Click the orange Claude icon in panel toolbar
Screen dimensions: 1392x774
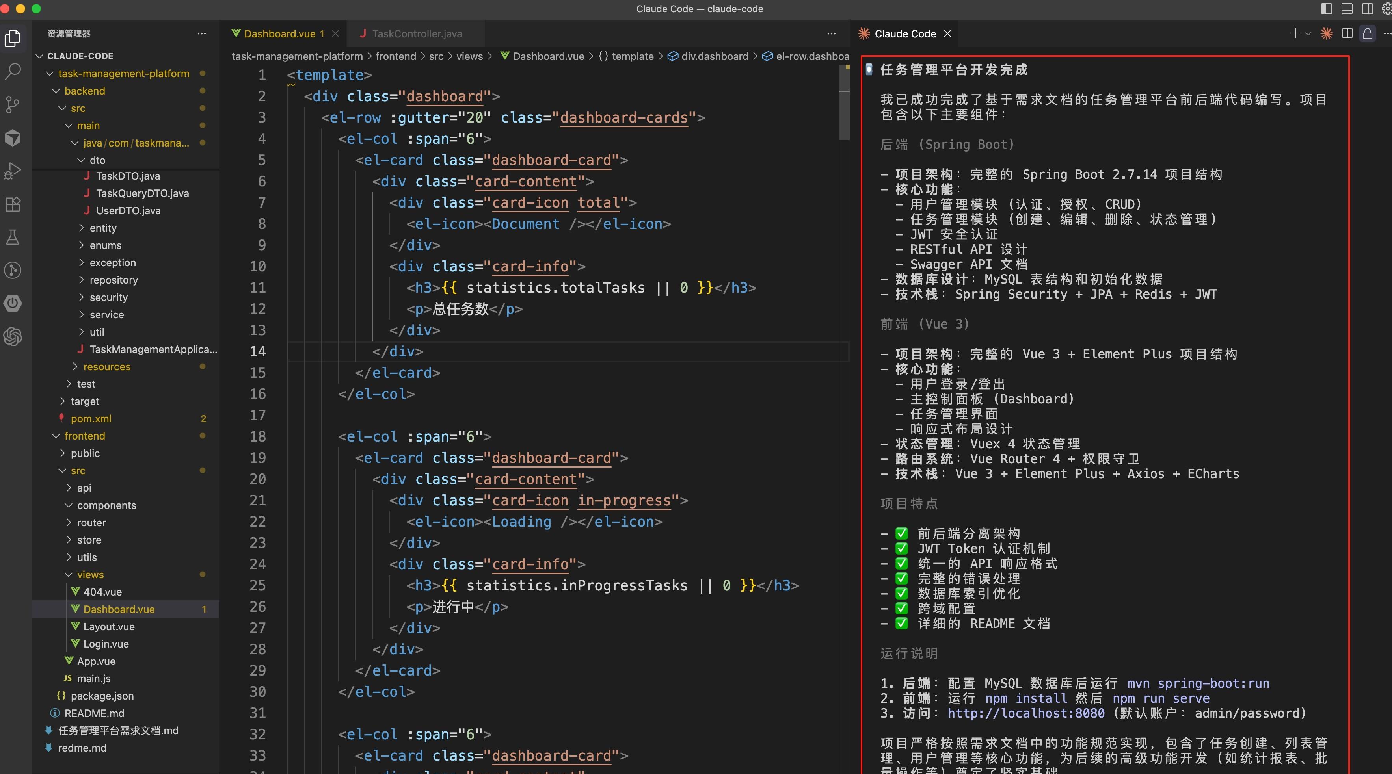pos(1326,33)
